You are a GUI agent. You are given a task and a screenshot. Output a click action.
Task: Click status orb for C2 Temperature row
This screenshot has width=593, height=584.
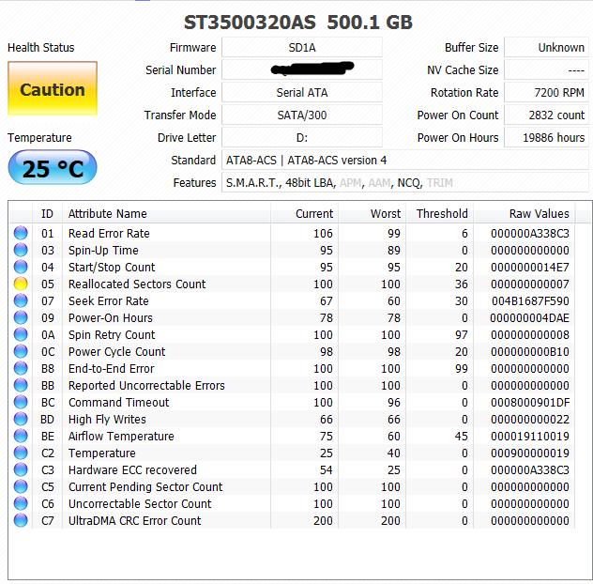tap(21, 453)
